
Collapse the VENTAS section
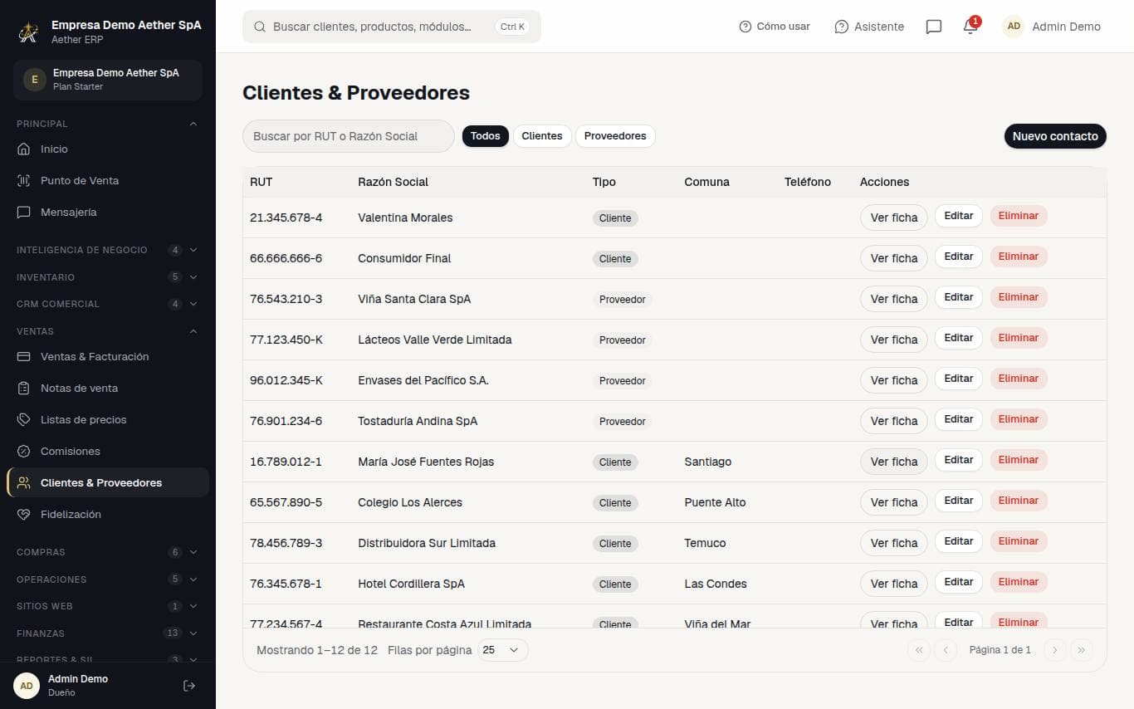tap(108, 331)
